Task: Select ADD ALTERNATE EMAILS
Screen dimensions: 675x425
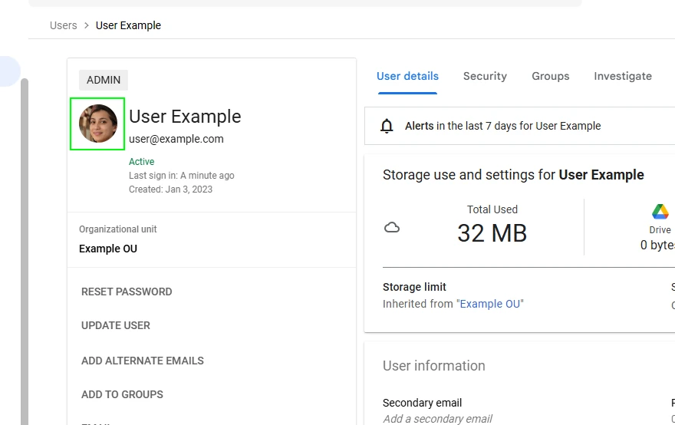Action: 143,361
